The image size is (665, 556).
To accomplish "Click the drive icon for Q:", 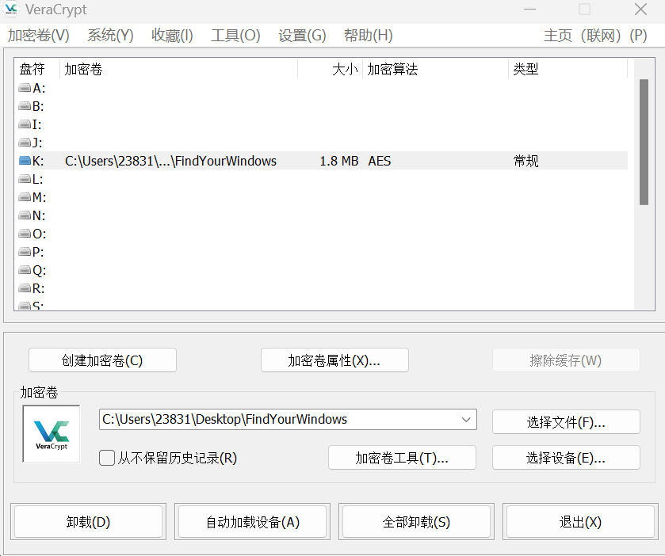I will coord(25,270).
